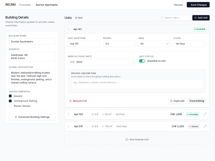Expand the Apt 201 unit row
The height and width of the screenshot is (161, 215).
tap(69, 126)
